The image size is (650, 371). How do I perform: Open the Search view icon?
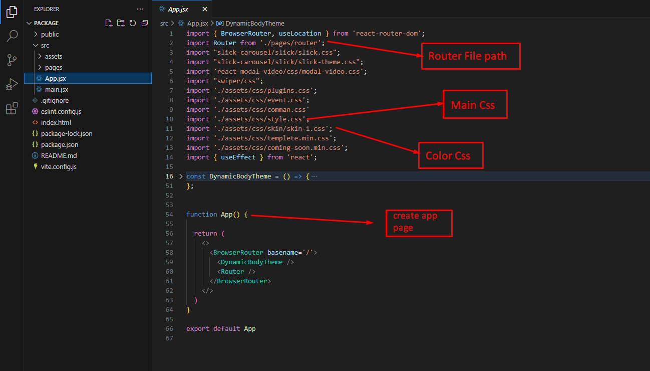pos(12,36)
